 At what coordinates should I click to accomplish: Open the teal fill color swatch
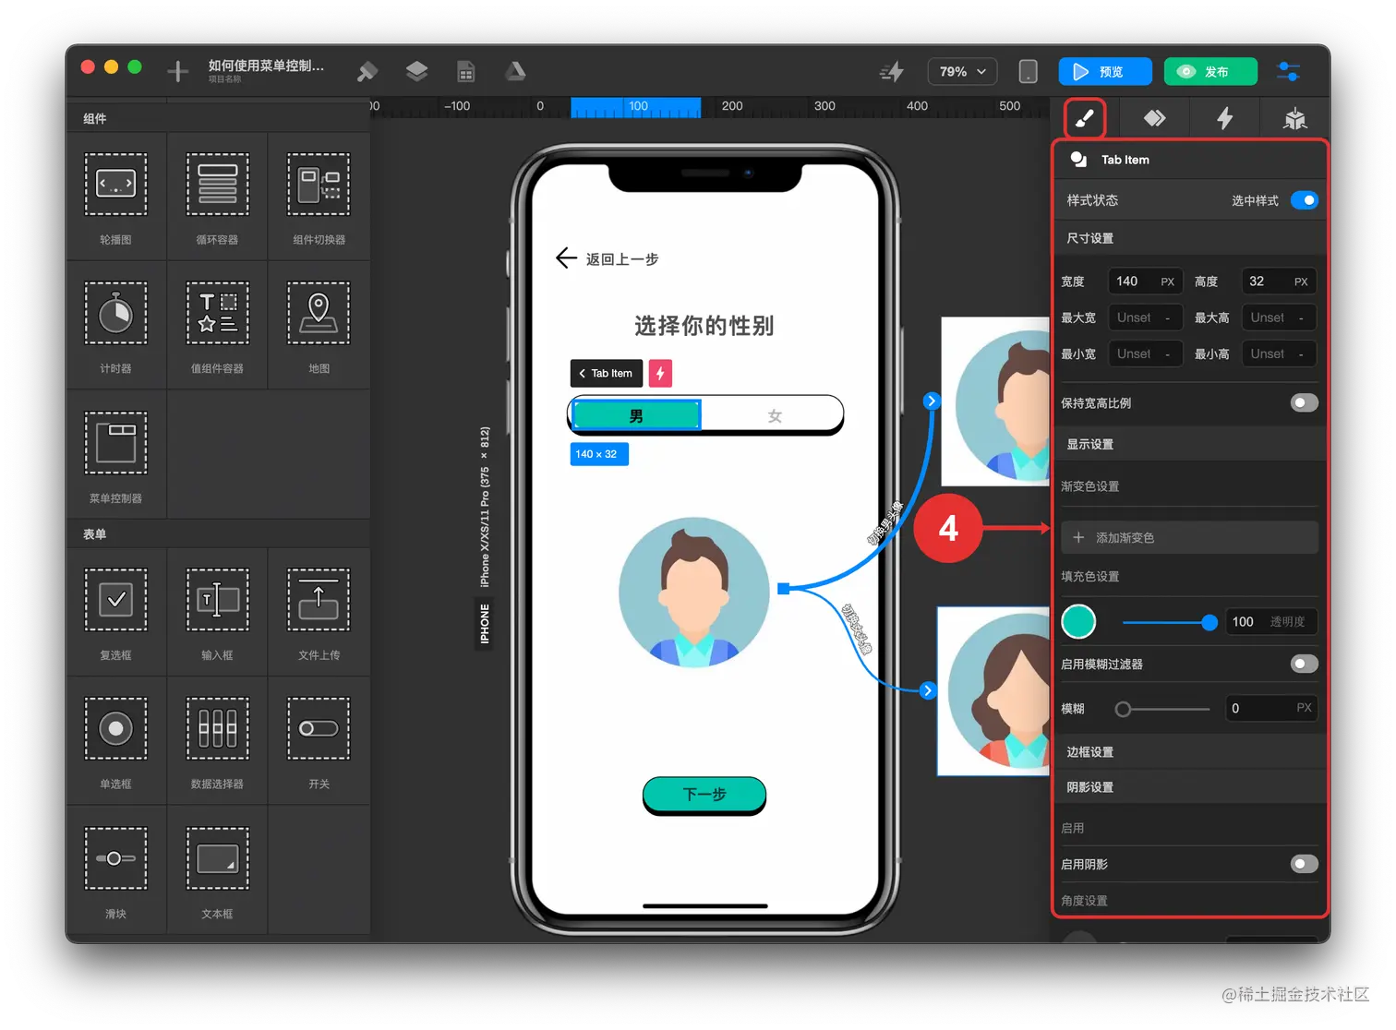coord(1078,622)
